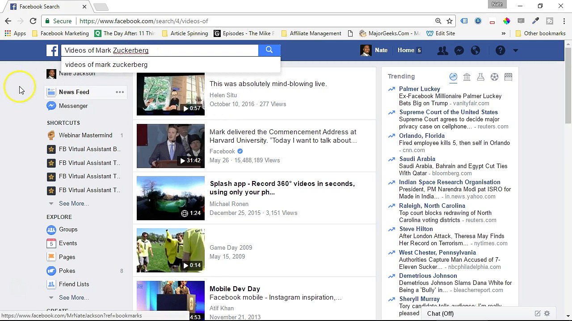Click Chrome address bar URL
The width and height of the screenshot is (572, 321).
(x=143, y=21)
